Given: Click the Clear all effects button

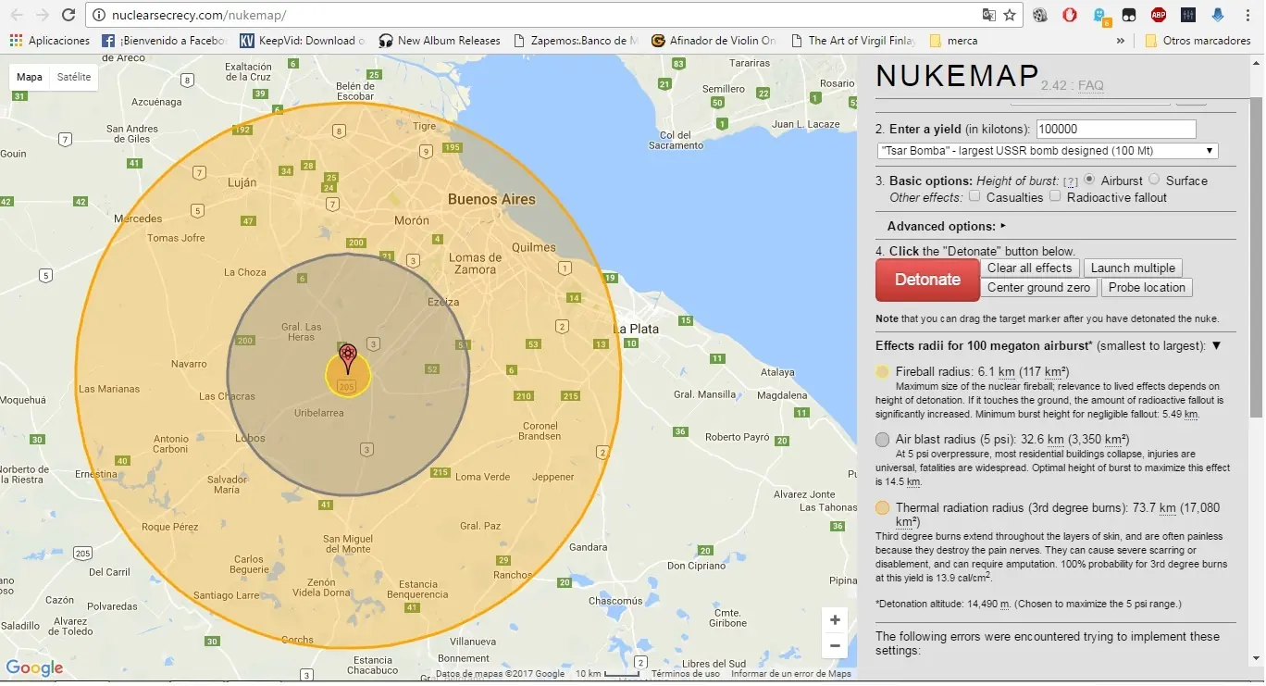Looking at the screenshot, I should click(1029, 268).
